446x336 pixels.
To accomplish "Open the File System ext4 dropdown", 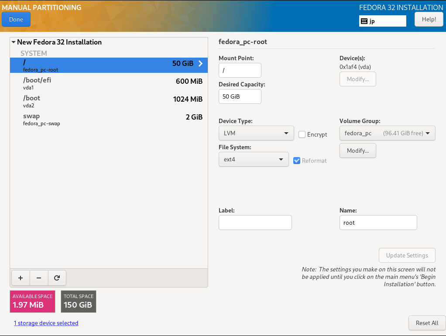I will pyautogui.click(x=254, y=159).
